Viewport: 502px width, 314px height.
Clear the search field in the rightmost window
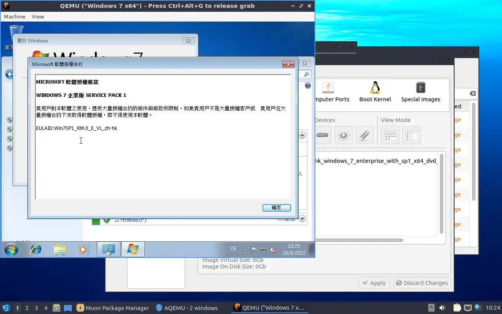point(473,93)
